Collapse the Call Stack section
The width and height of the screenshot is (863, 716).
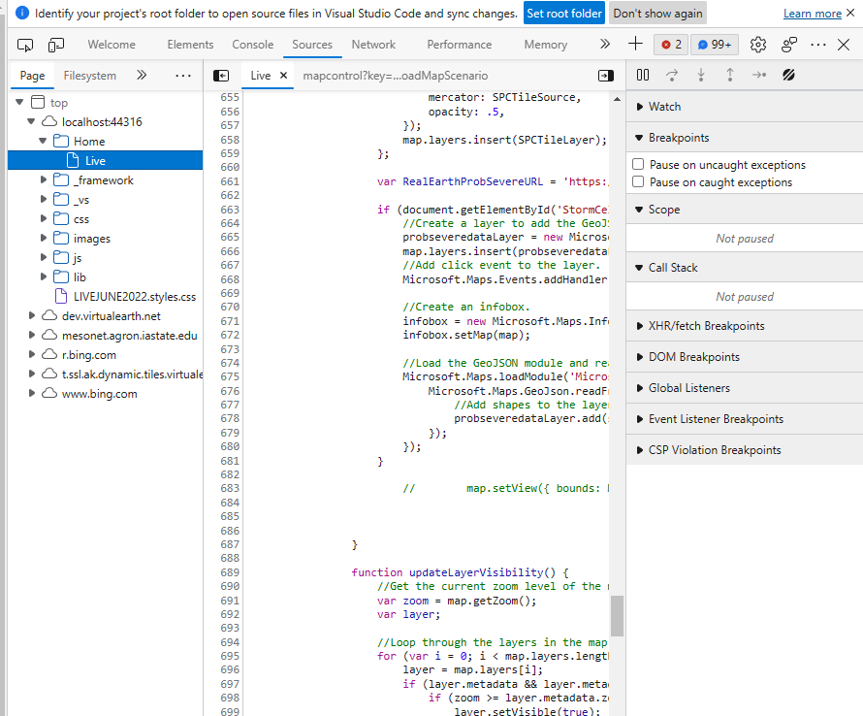672,268
